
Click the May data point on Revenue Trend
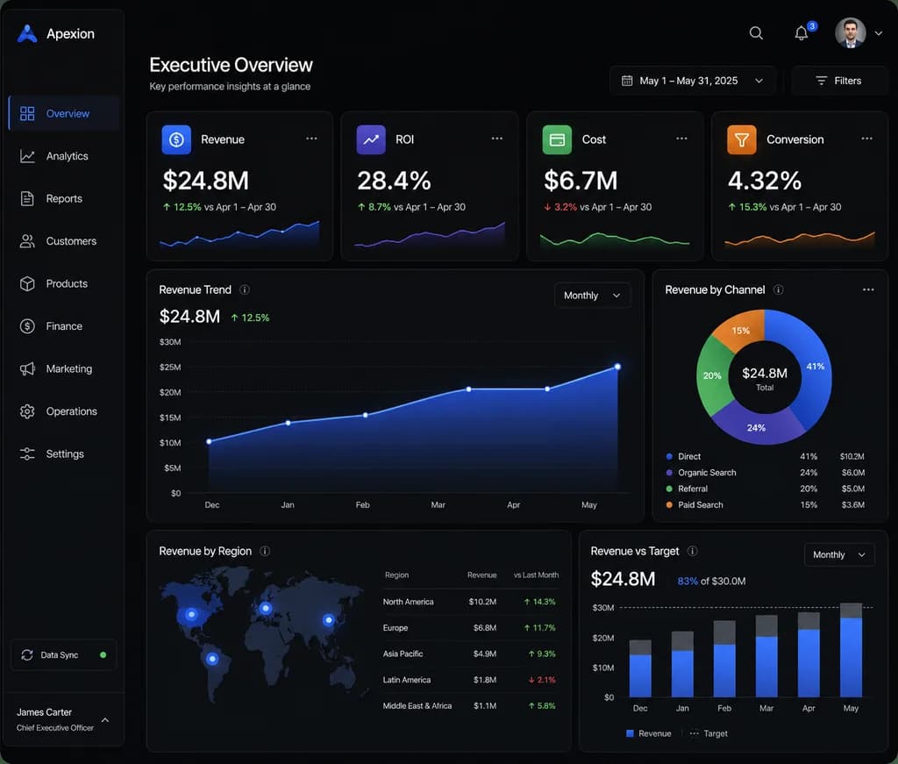click(x=617, y=367)
